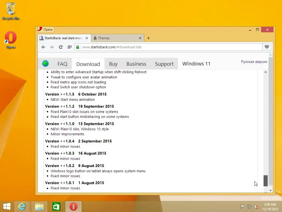Open a new browser tab

(x=148, y=38)
